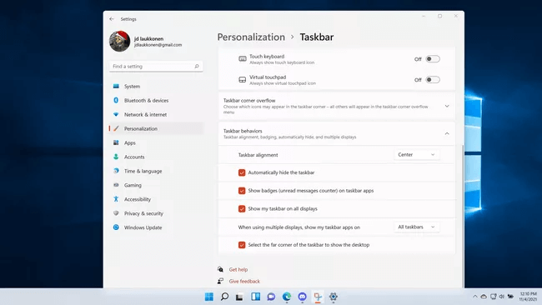Open Discord from the taskbar
The image size is (542, 305).
pos(303,297)
